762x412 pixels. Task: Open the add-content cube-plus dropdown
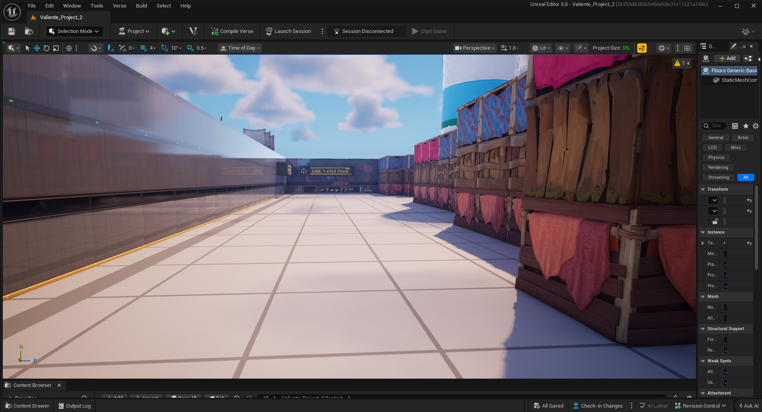(168, 31)
